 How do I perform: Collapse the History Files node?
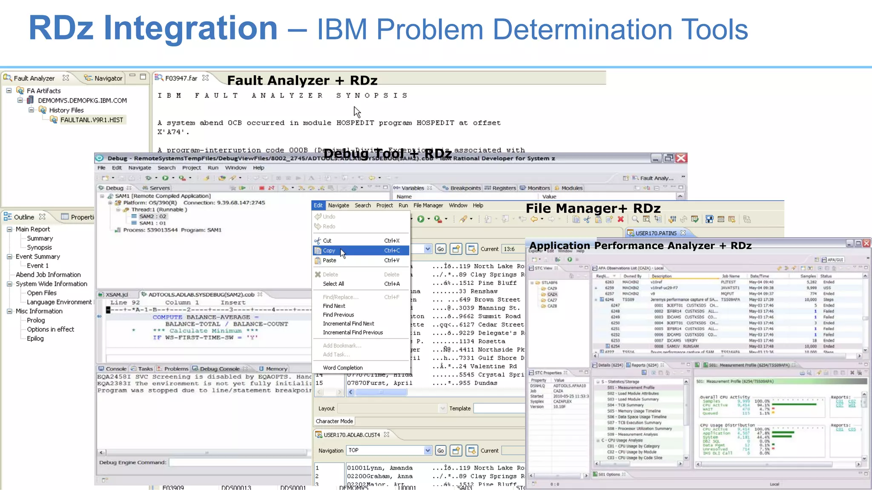31,110
